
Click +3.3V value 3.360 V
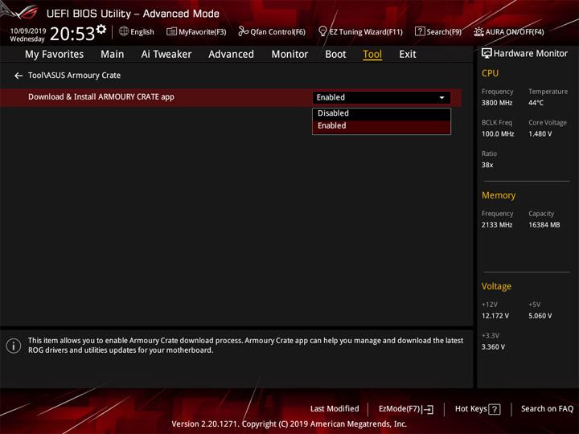[493, 347]
